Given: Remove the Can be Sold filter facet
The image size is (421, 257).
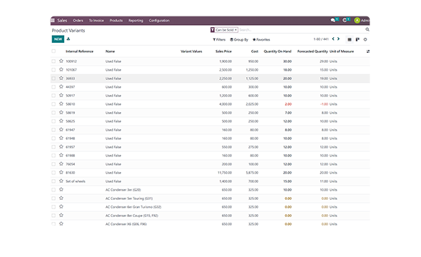Looking at the screenshot, I should tap(235, 30).
